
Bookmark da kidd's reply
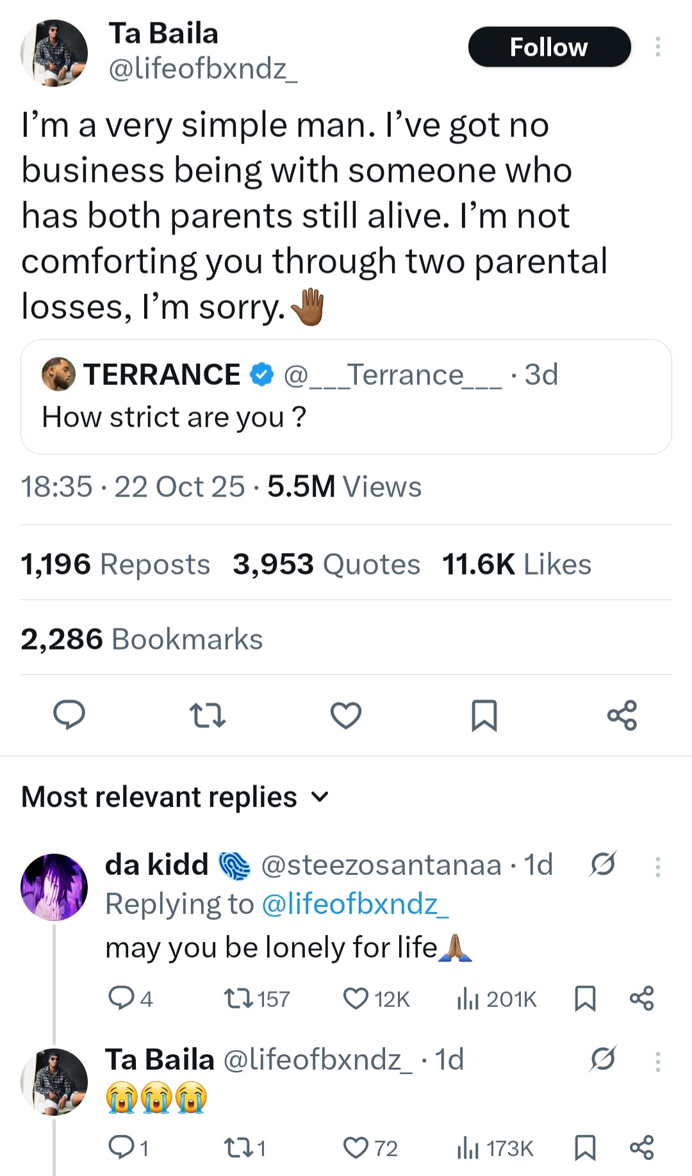click(x=585, y=999)
